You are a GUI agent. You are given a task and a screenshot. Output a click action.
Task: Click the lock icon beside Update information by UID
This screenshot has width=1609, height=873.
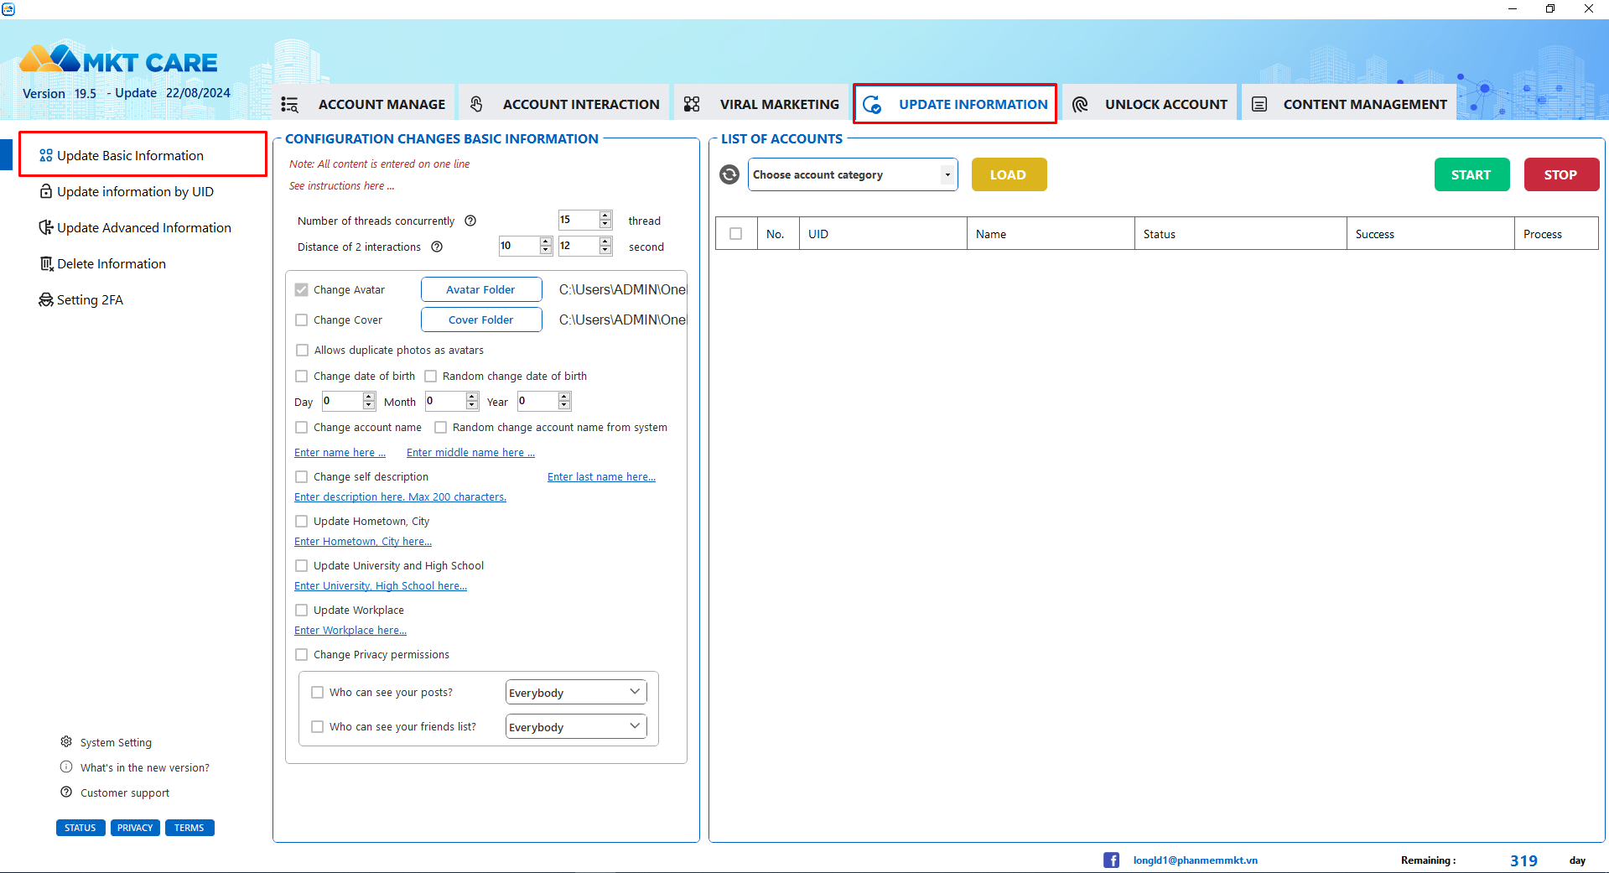click(46, 191)
